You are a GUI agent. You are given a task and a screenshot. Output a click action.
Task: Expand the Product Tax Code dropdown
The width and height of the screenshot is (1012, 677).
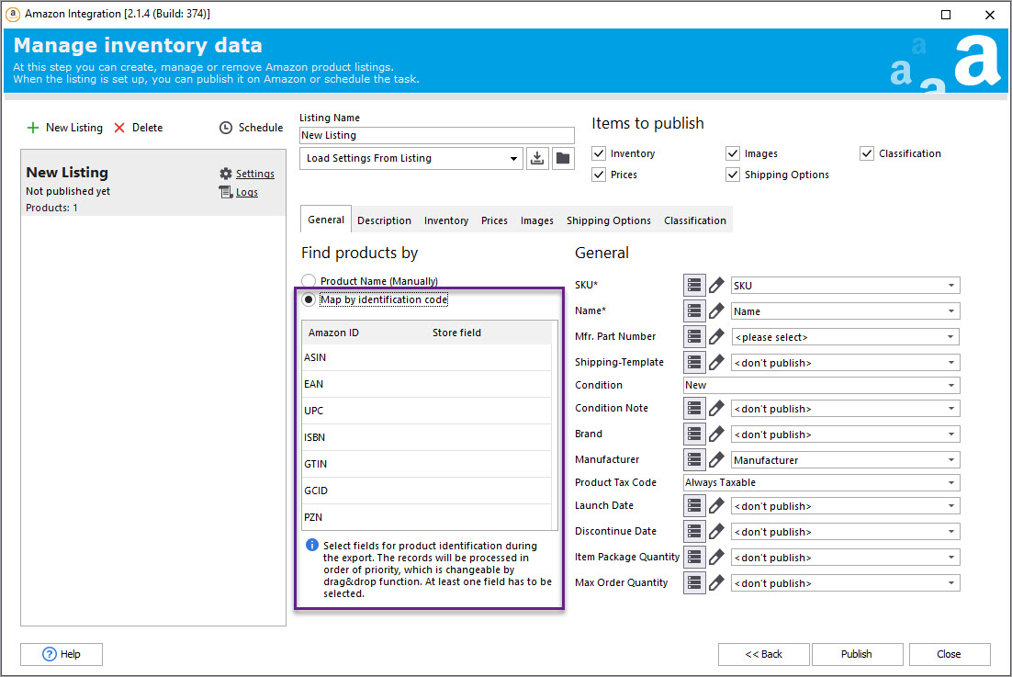point(821,482)
